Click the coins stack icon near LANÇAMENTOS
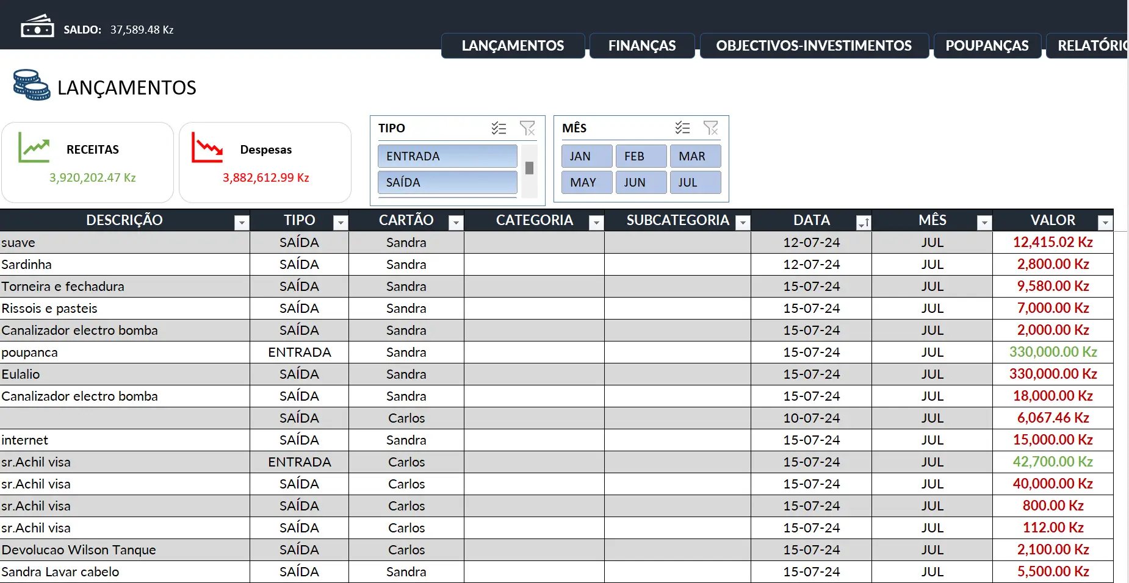This screenshot has height=583, width=1129. coord(32,85)
